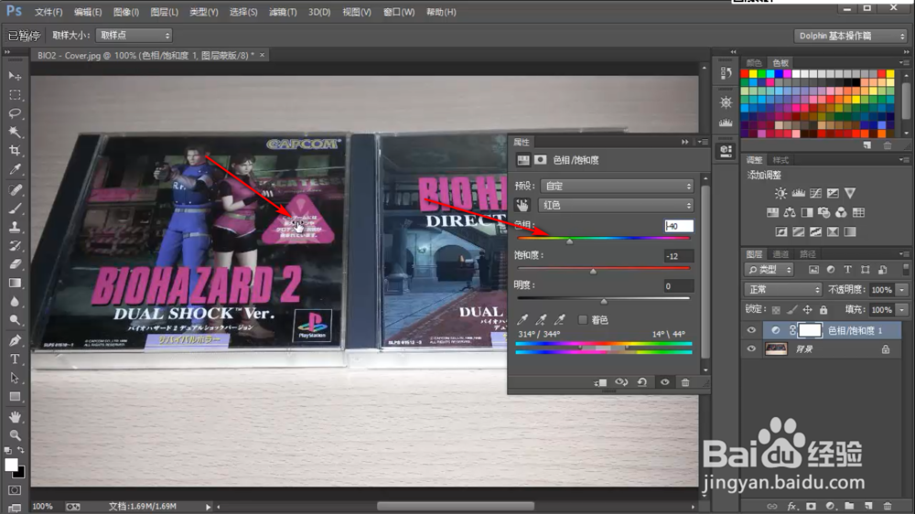Click the 饱和度 saturation slider handle

(593, 272)
